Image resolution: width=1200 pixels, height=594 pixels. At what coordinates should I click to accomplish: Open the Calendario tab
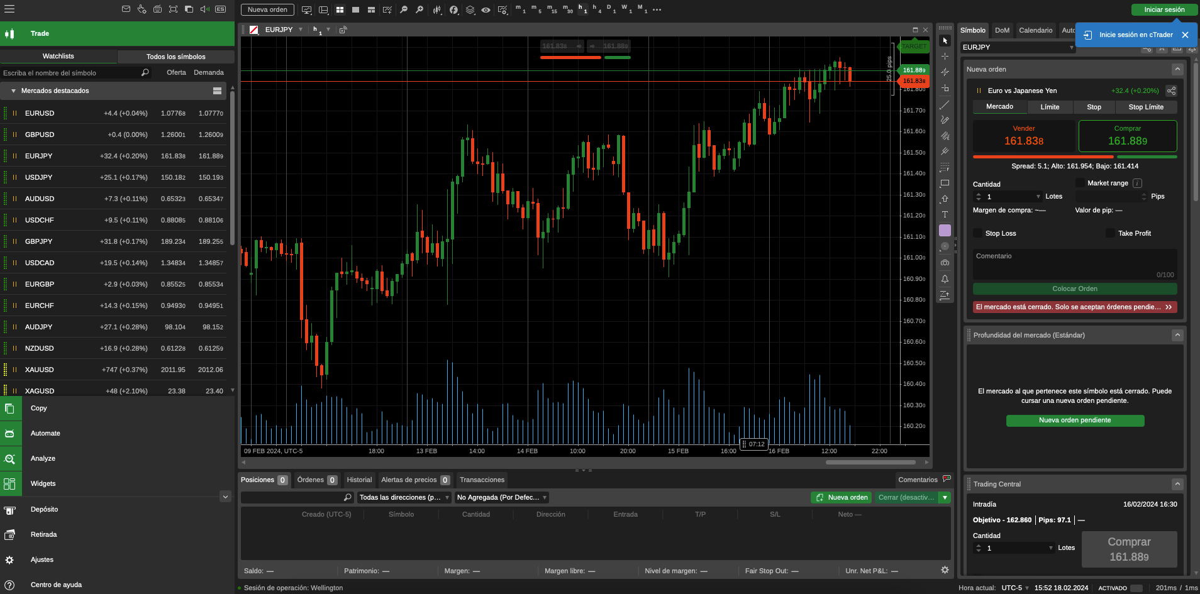click(x=1035, y=30)
